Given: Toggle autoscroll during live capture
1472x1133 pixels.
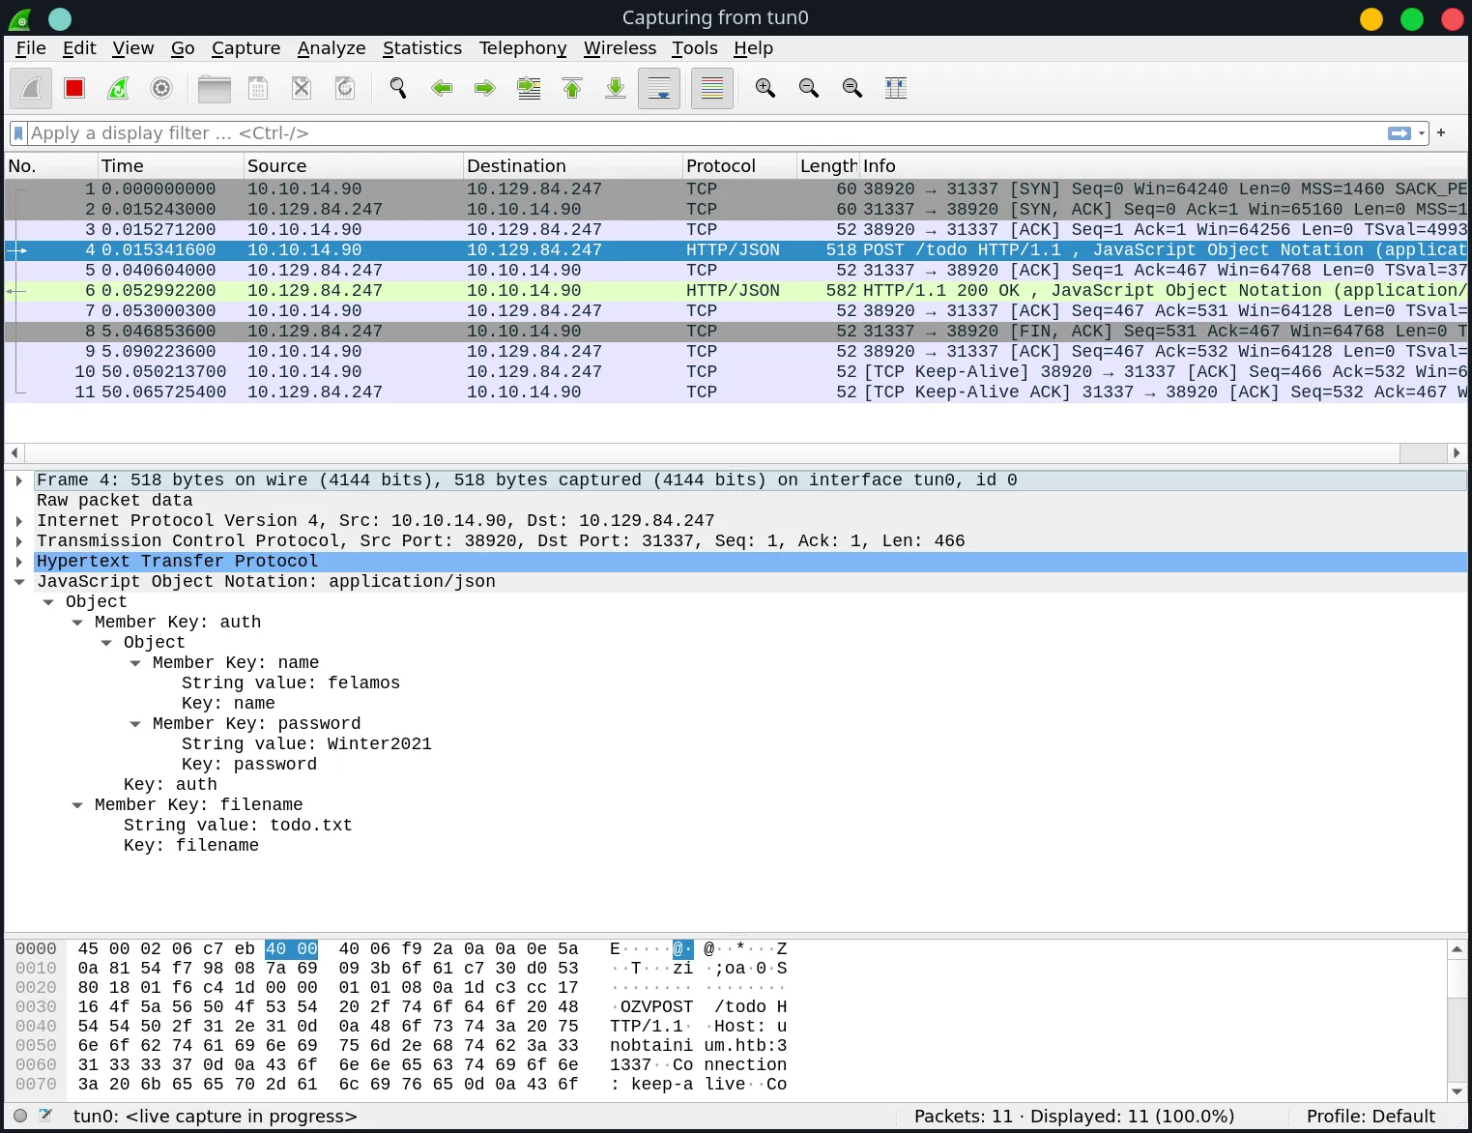Looking at the screenshot, I should (659, 88).
